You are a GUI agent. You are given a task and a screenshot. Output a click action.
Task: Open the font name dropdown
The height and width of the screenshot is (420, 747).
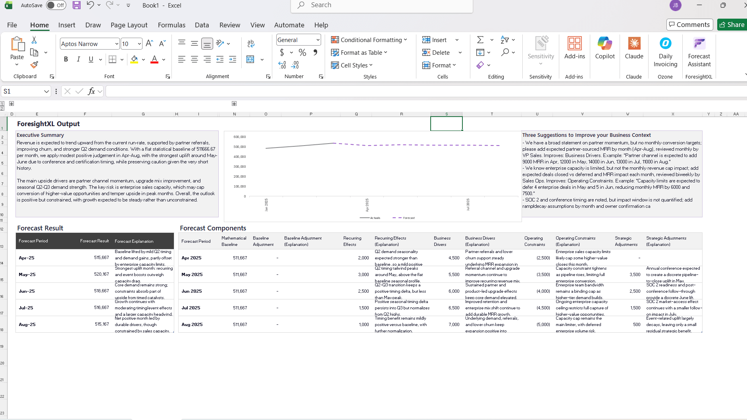click(117, 44)
